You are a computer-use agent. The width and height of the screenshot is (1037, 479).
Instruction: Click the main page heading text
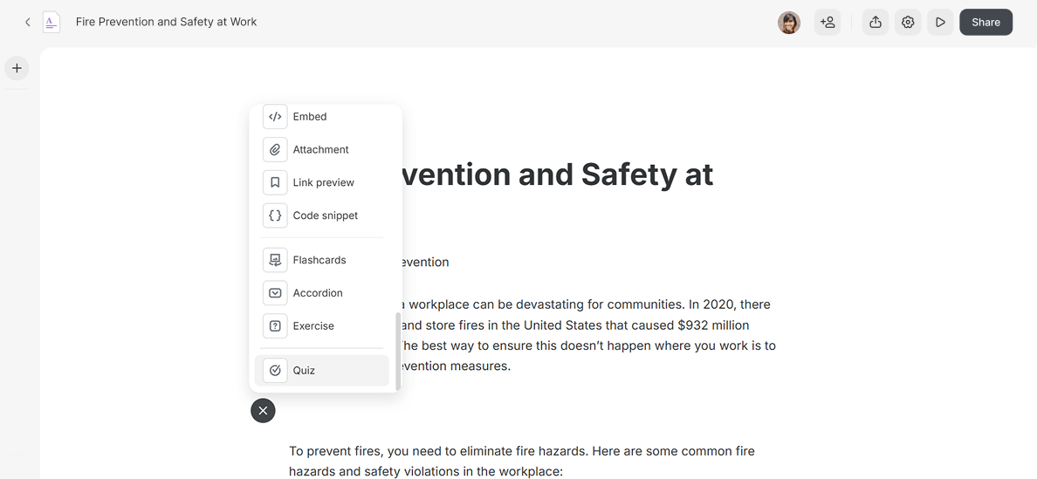(558, 174)
